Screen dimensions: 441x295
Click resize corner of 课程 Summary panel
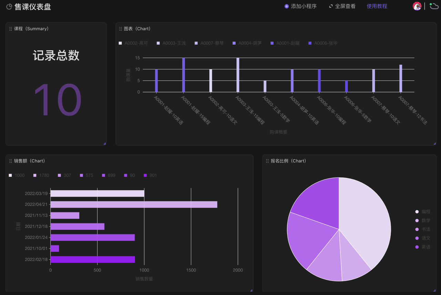click(x=104, y=144)
